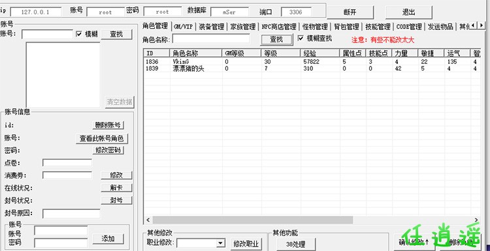Focus the 点卷 input field
Screen dimensions: 490x251
coord(67,163)
